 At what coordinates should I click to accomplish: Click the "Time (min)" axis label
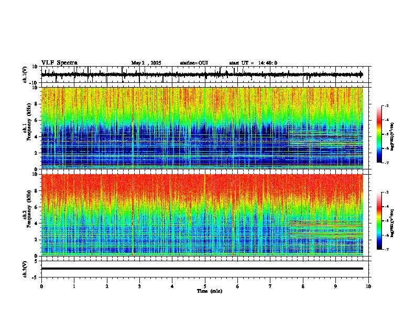coord(210,291)
